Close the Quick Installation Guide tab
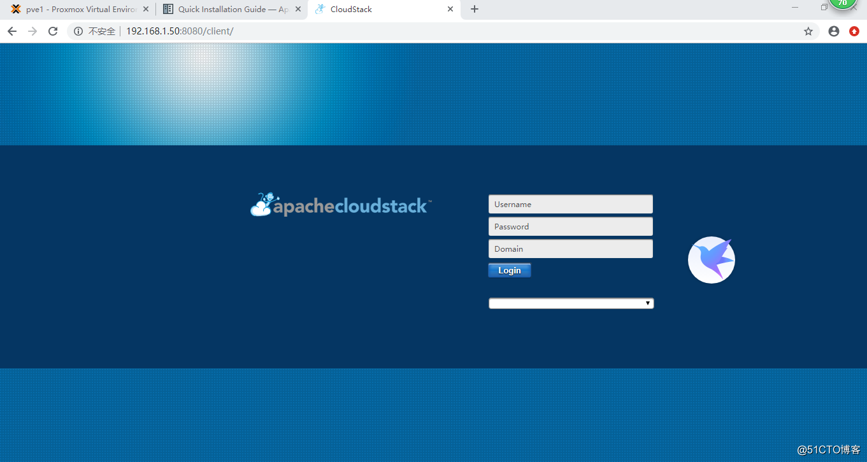The image size is (867, 462). click(x=298, y=10)
